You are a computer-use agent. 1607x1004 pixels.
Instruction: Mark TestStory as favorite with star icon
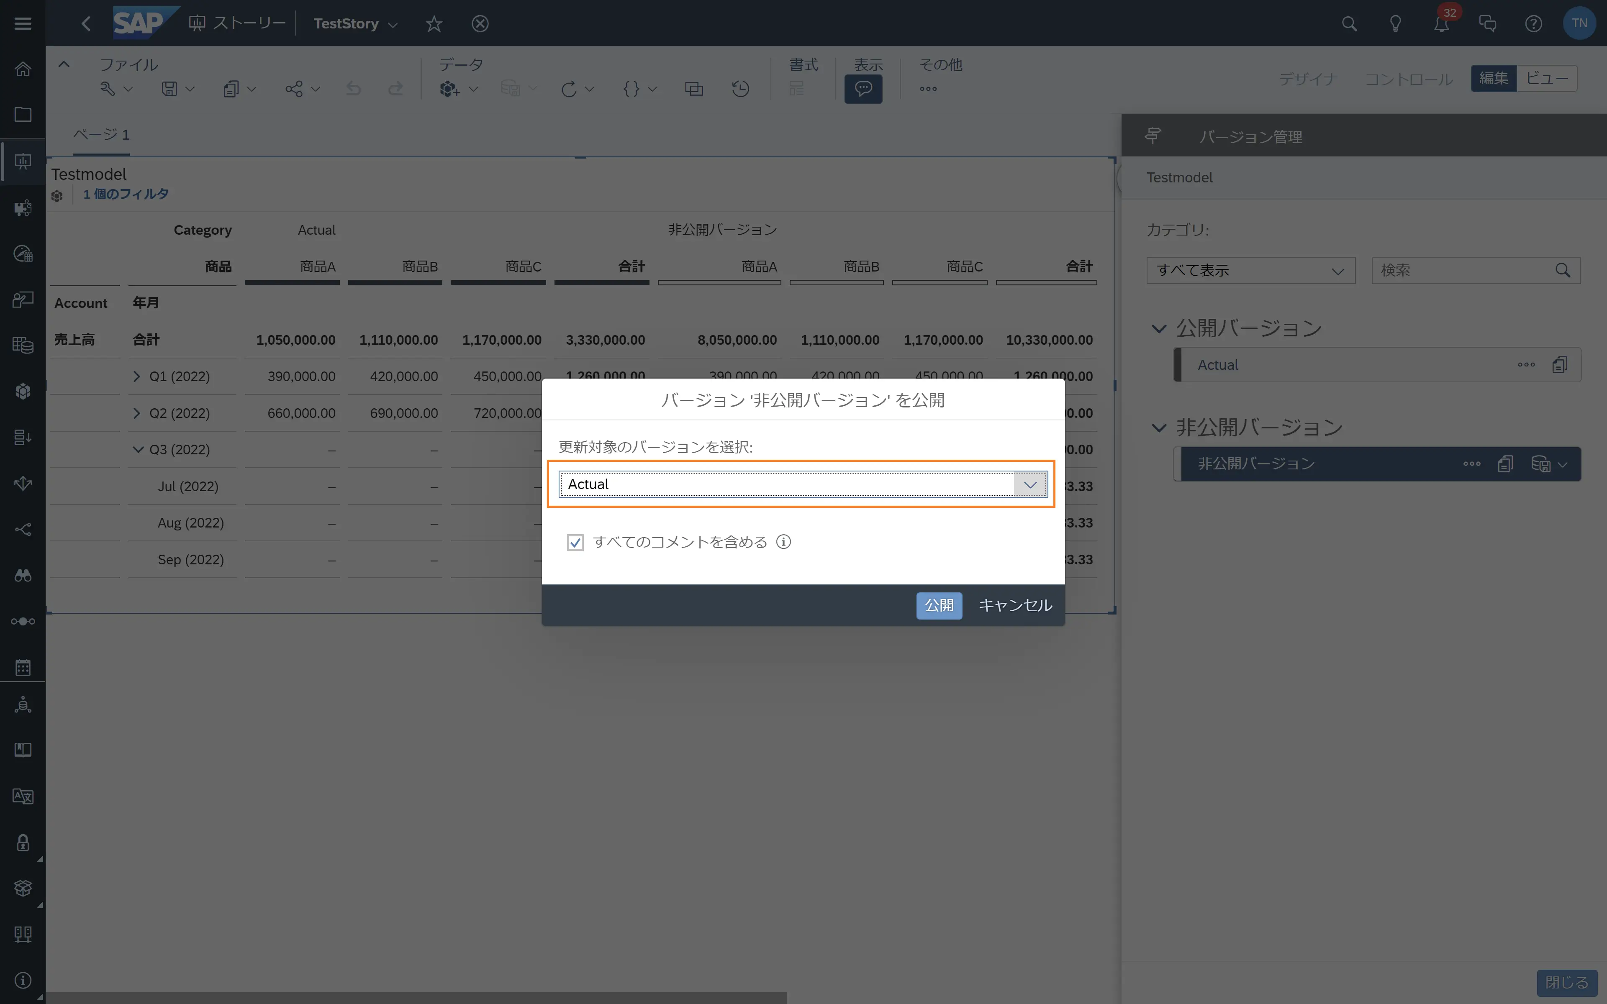point(434,24)
